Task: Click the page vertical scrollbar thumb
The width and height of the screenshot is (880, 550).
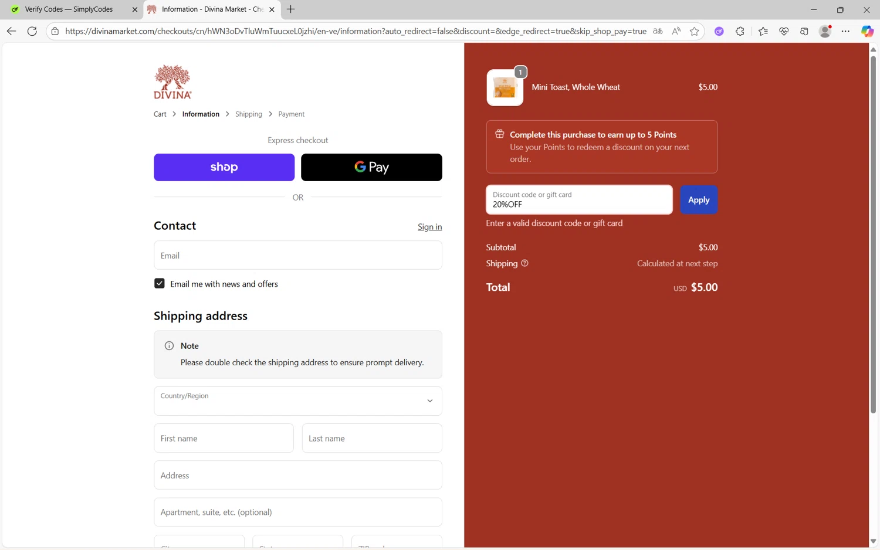Action: 873,235
